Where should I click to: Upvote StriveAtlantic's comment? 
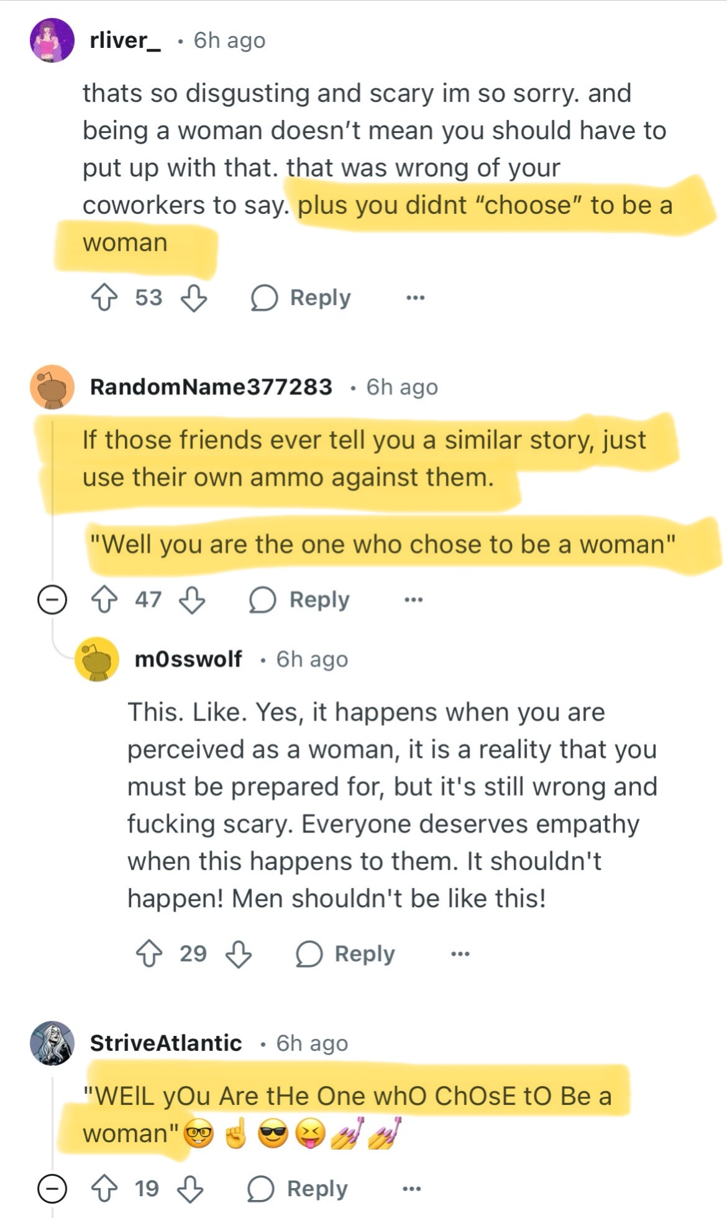pyautogui.click(x=104, y=1189)
